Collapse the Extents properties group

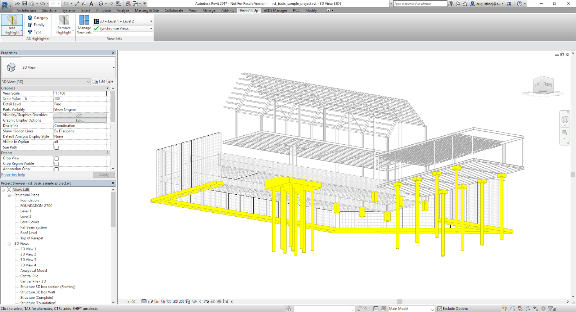pyautogui.click(x=107, y=153)
